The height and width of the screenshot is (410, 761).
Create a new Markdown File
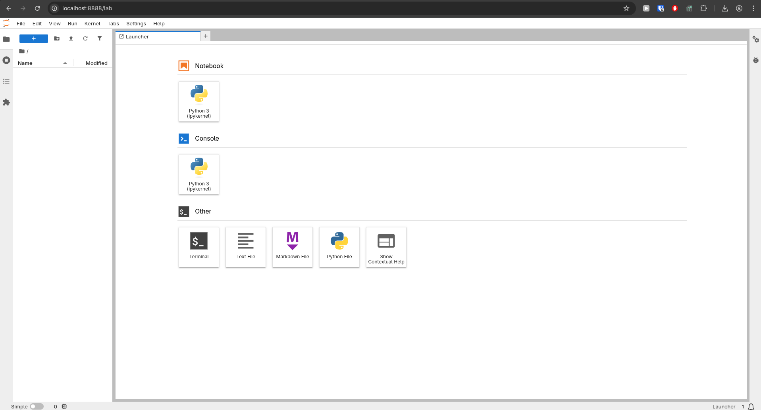[292, 247]
